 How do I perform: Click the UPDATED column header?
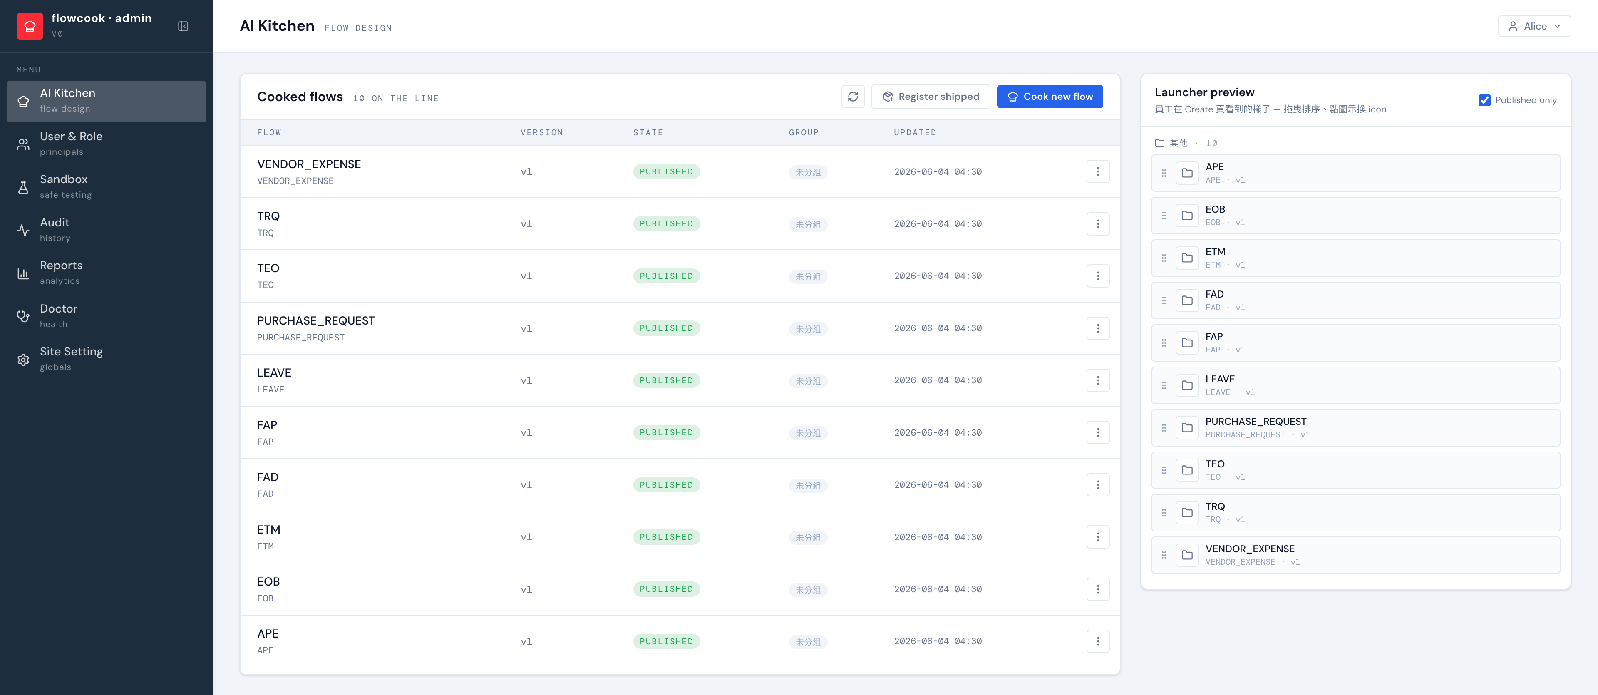915,133
